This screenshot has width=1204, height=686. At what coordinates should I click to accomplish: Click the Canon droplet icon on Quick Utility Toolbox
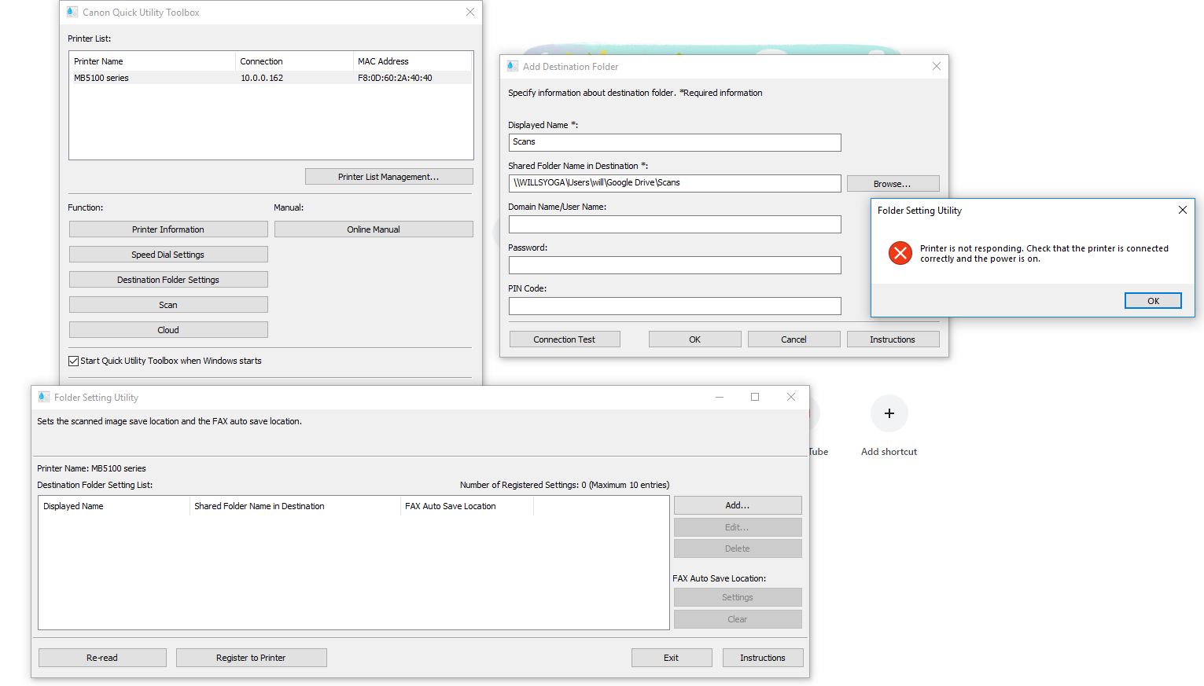(71, 12)
